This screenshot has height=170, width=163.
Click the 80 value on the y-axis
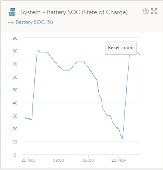point(15,51)
